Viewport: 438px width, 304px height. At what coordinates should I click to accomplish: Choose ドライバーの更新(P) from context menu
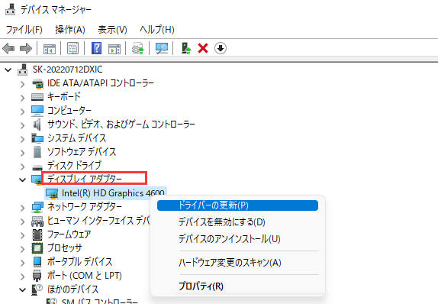pyautogui.click(x=238, y=205)
